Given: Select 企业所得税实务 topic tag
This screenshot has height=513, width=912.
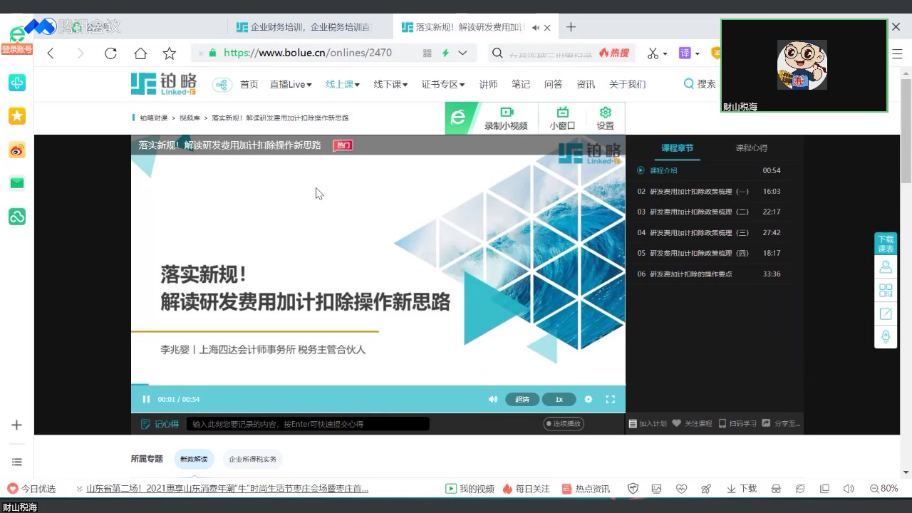Looking at the screenshot, I should [x=252, y=459].
